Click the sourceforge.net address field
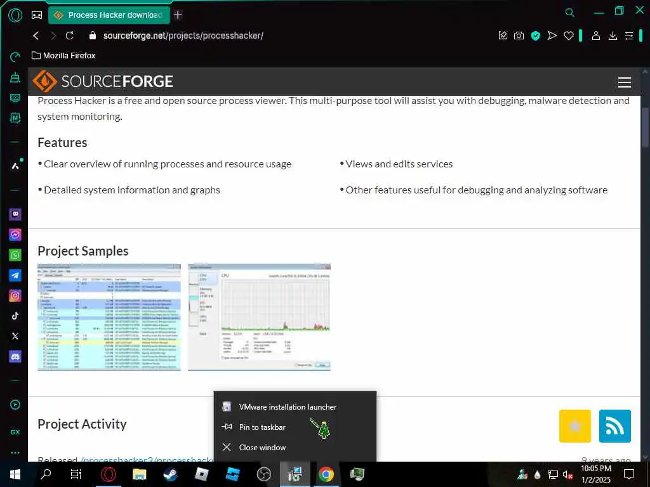 [183, 36]
